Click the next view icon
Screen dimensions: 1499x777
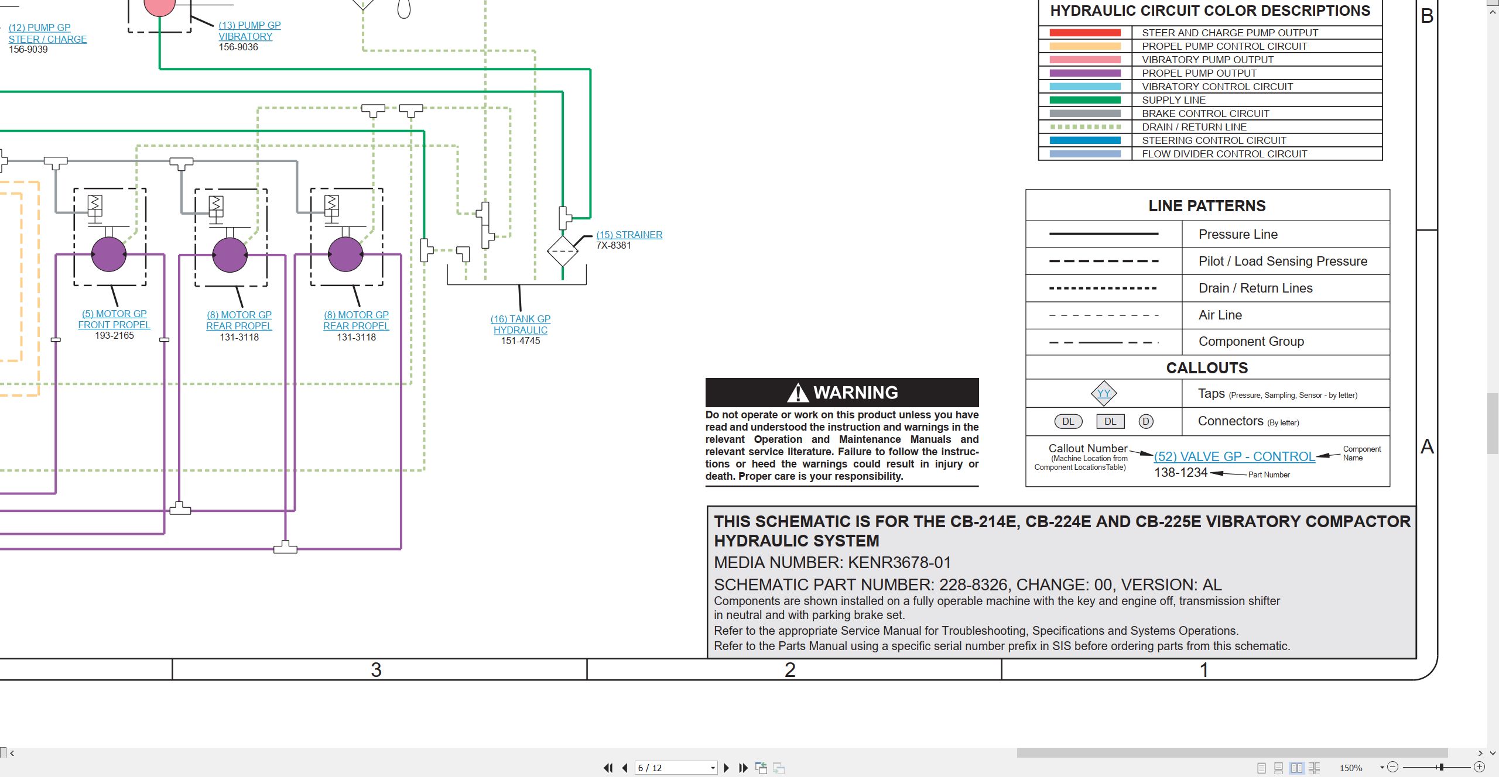click(x=779, y=768)
